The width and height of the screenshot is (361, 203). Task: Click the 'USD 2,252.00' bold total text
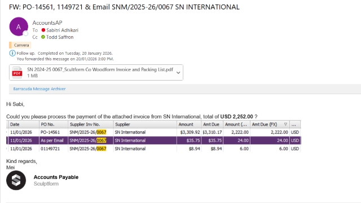[236, 117]
